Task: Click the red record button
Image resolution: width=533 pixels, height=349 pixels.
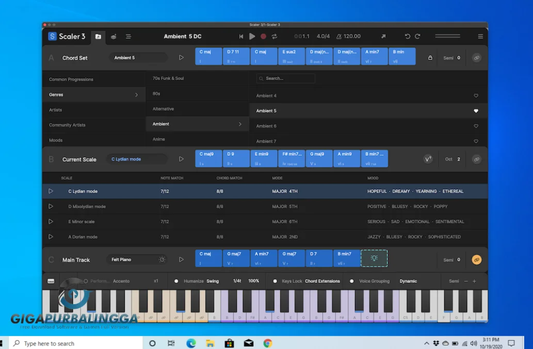Action: 263,36
